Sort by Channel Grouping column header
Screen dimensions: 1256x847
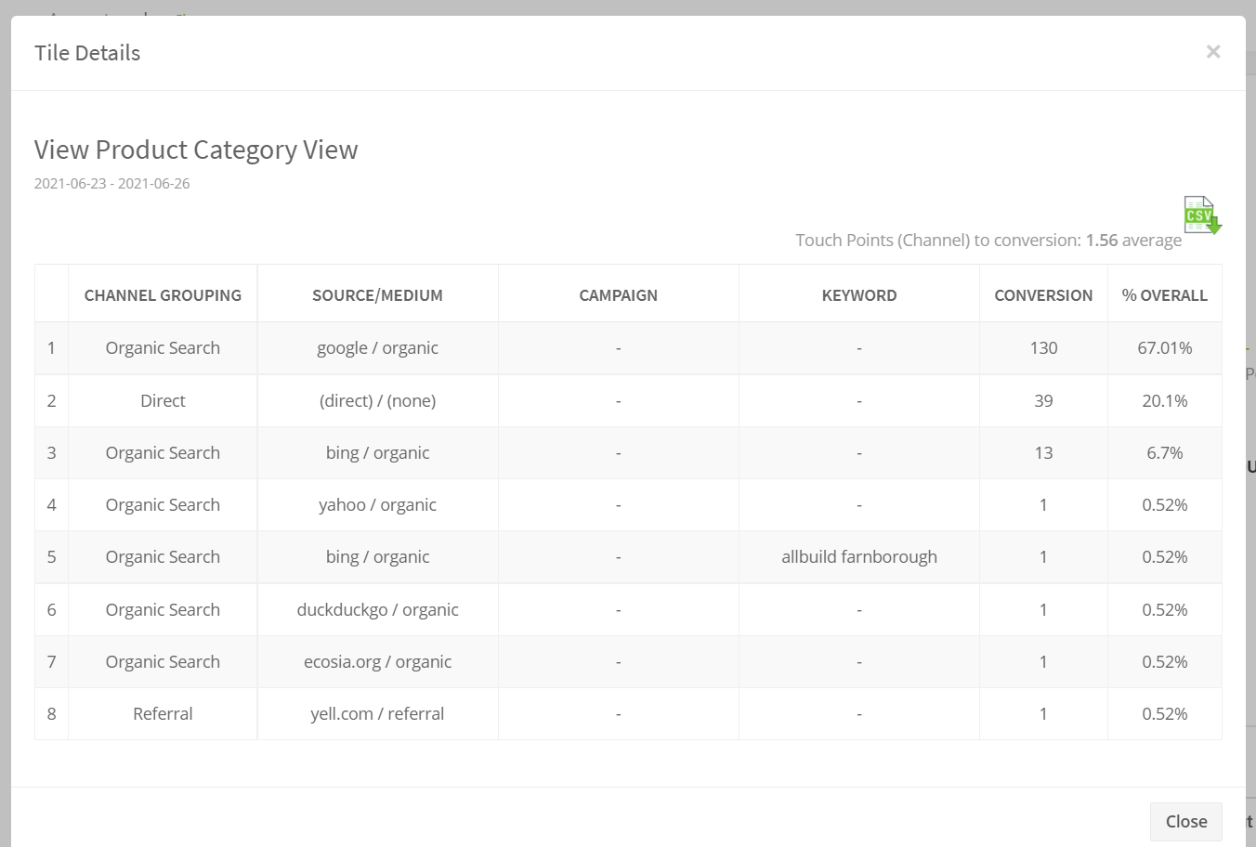(x=163, y=295)
